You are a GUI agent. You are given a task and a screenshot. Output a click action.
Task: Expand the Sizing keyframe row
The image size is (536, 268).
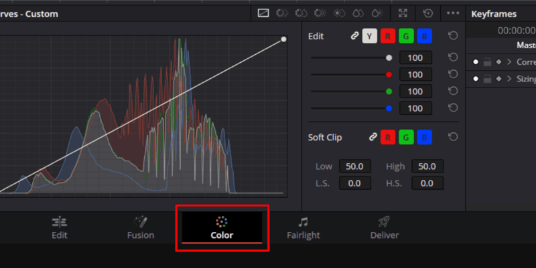(x=509, y=79)
